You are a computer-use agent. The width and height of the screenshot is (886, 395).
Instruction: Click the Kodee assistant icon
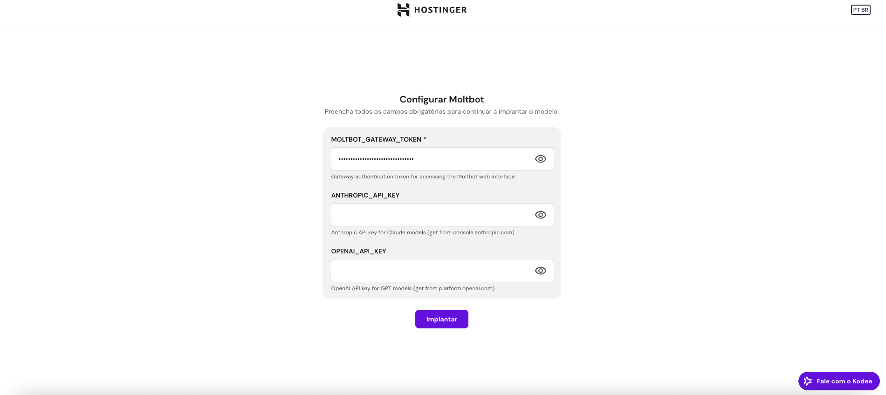808,381
